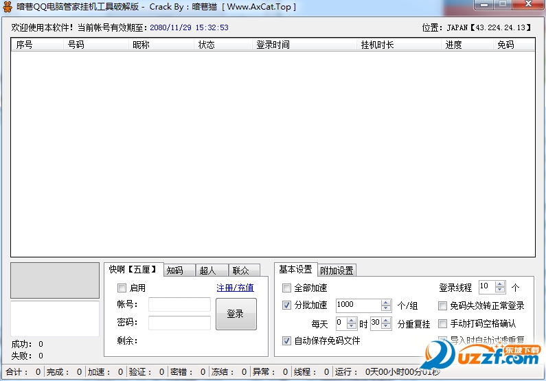Sort by the 序号 column header
This screenshot has height=381, width=546.
[37, 45]
